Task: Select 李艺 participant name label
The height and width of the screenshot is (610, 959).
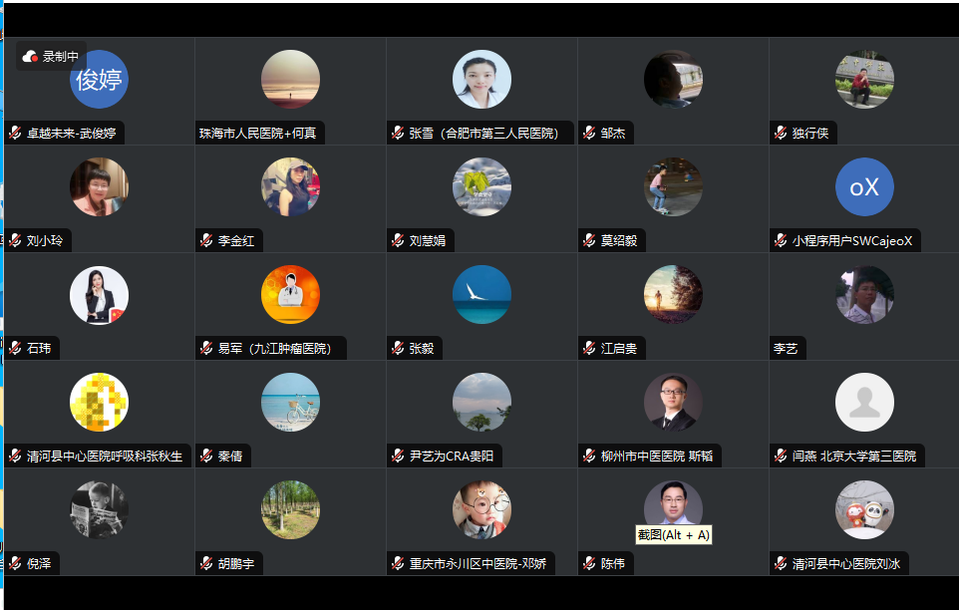Action: tap(786, 349)
